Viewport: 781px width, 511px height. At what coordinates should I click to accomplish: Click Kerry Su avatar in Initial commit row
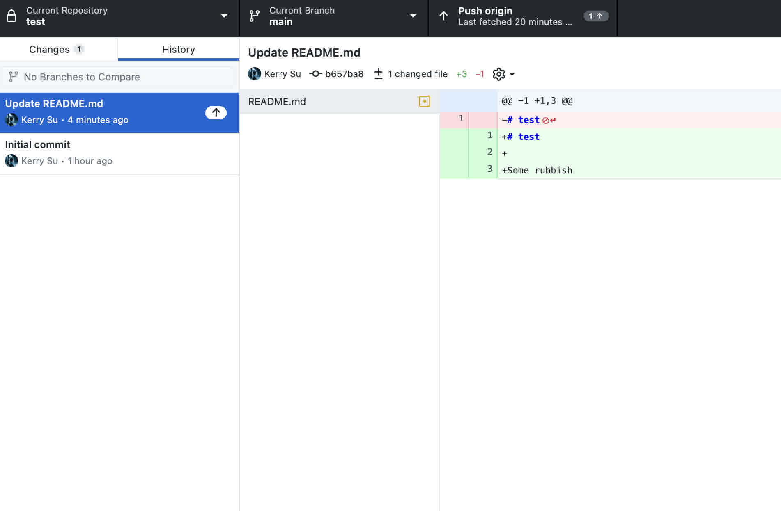pyautogui.click(x=11, y=161)
